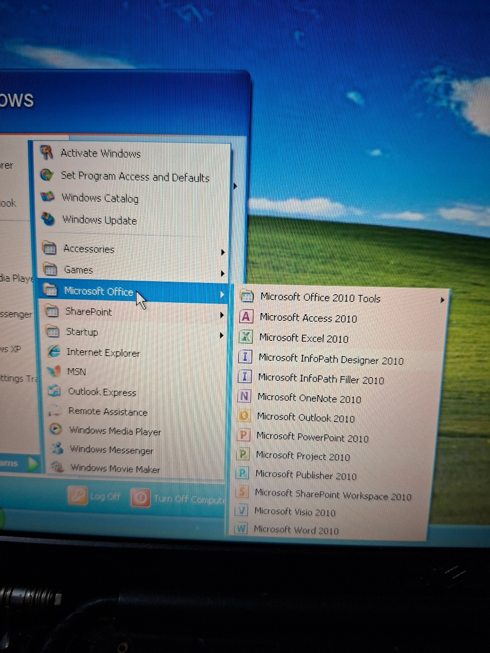
Task: Click the Microsoft Word 2010 icon
Action: 241,529
